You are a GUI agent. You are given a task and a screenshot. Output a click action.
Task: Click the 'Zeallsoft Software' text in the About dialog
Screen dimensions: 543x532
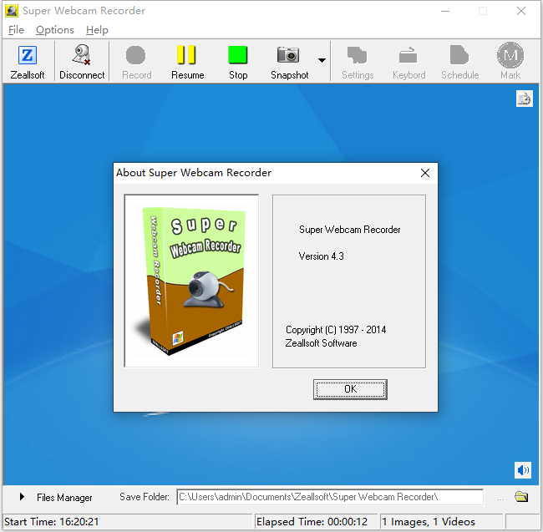pyautogui.click(x=321, y=343)
